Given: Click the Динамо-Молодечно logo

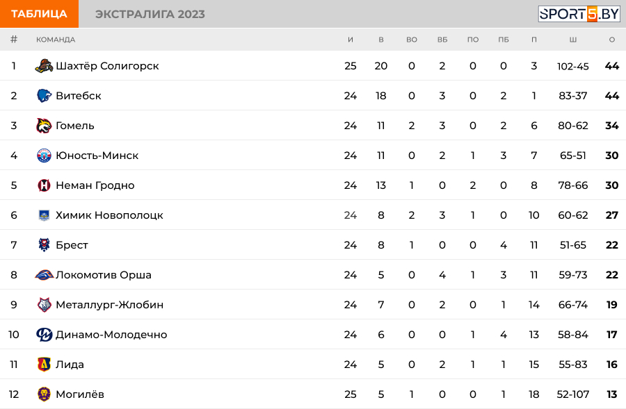Looking at the screenshot, I should (44, 335).
